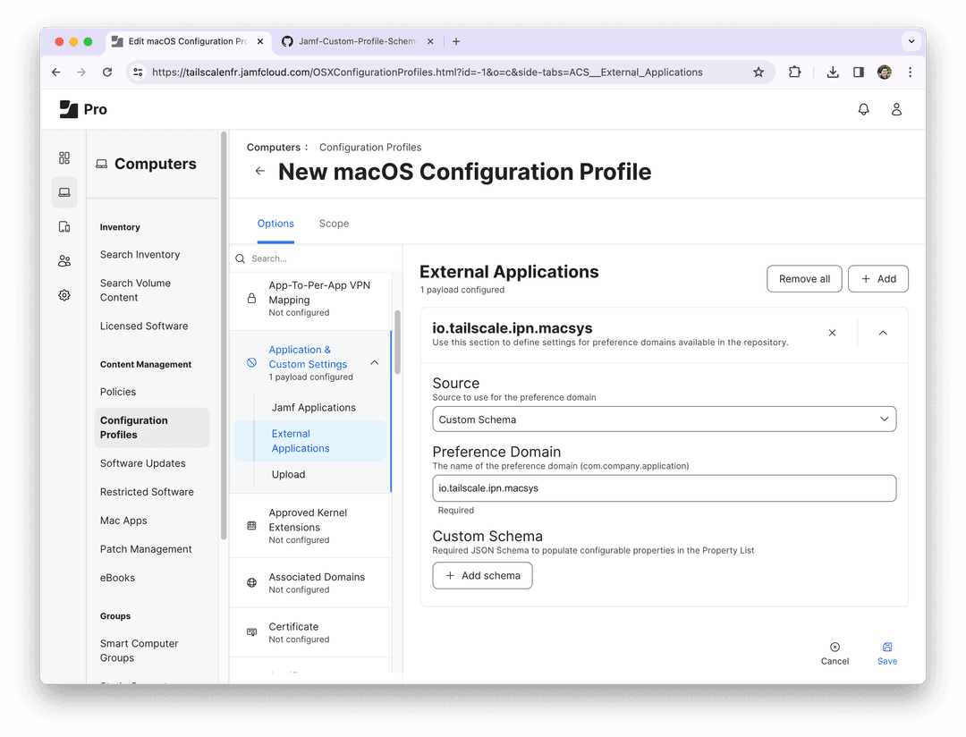966x737 pixels.
Task: Open the Users section via the people icon
Action: [64, 260]
